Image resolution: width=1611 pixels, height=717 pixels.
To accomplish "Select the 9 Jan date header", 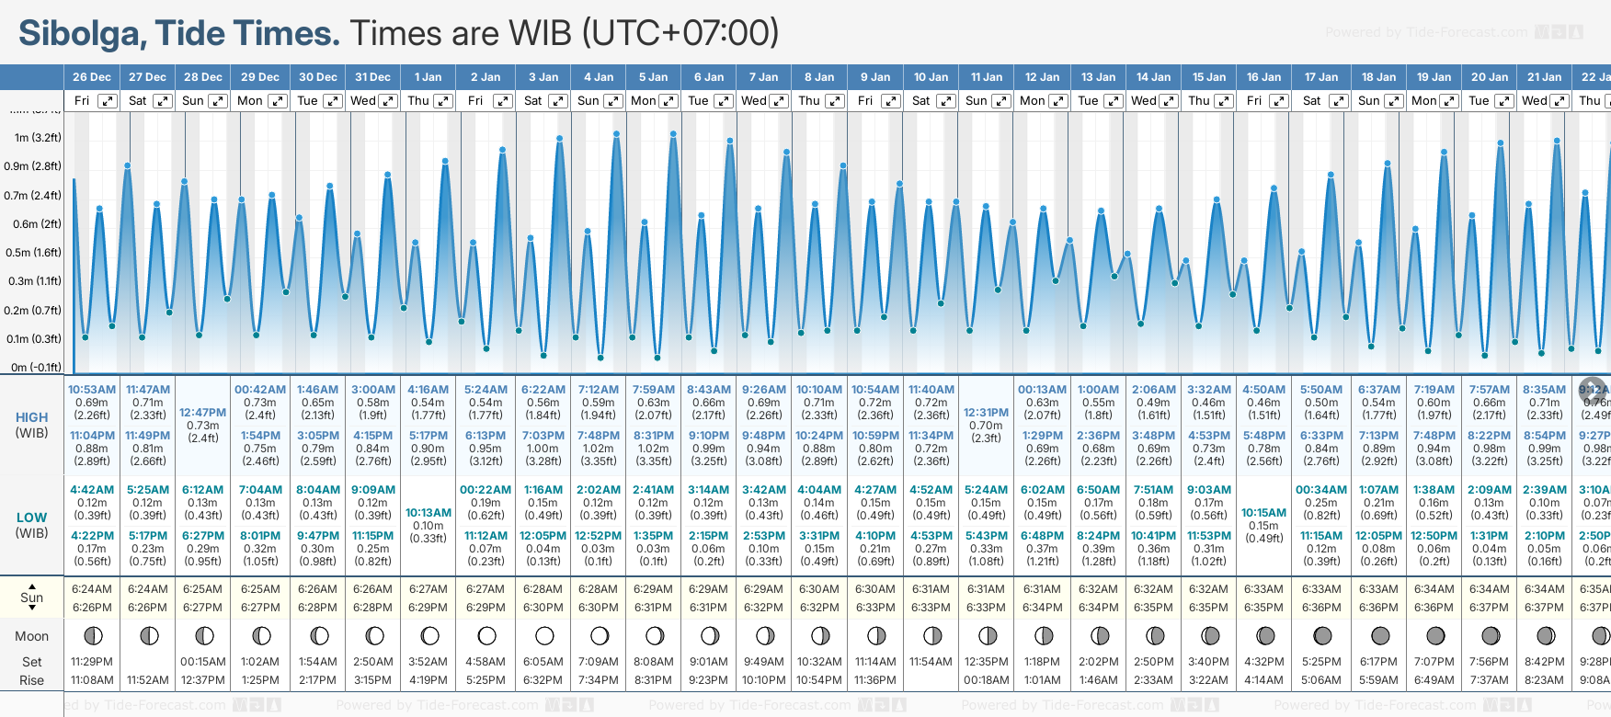I will click(x=875, y=77).
